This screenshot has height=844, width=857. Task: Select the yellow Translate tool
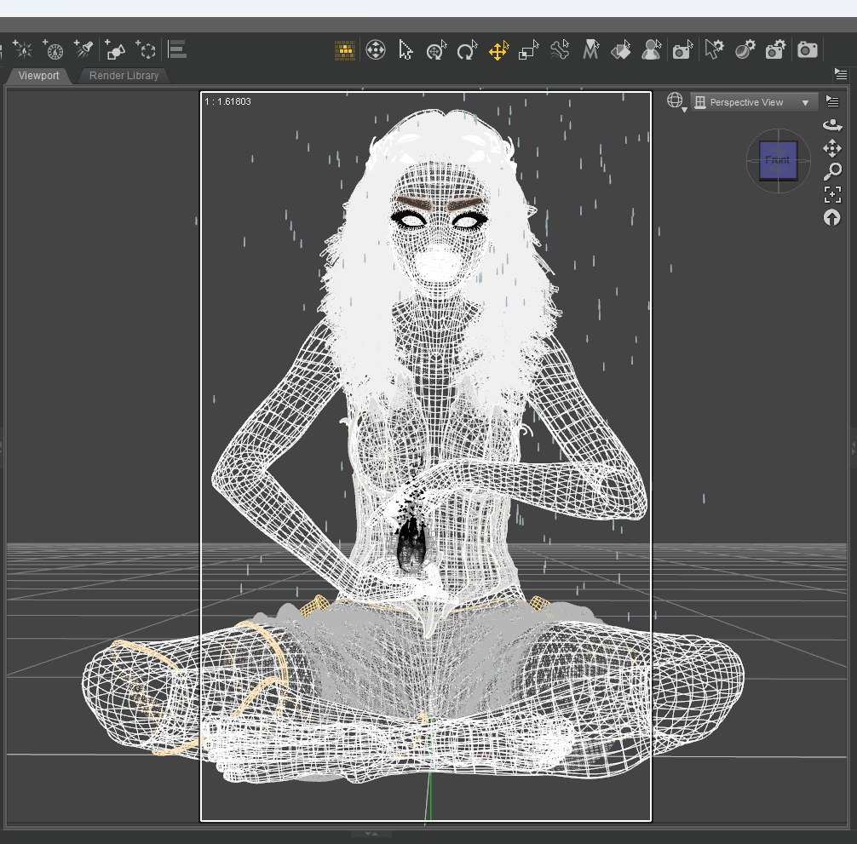click(498, 50)
